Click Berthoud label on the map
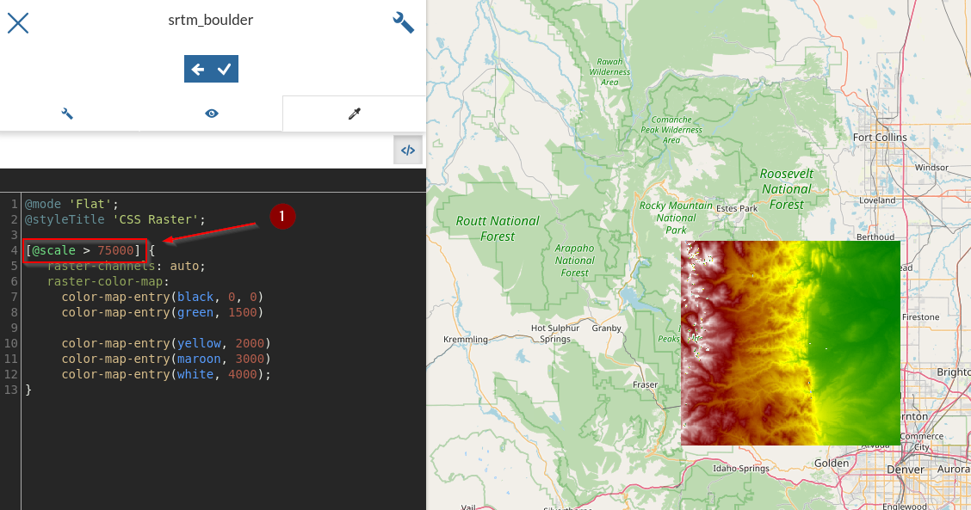971x510 pixels. click(x=875, y=237)
